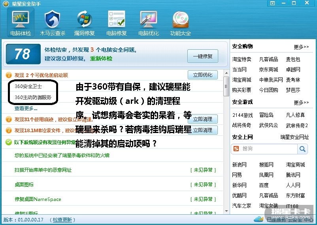Open the 麦包包 link

pyautogui.click(x=293, y=59)
